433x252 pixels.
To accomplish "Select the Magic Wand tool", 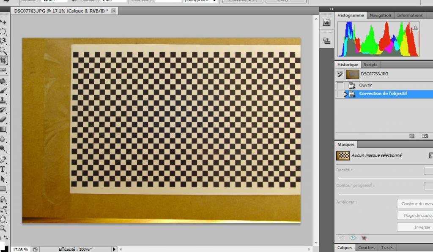I will [x=3, y=51].
